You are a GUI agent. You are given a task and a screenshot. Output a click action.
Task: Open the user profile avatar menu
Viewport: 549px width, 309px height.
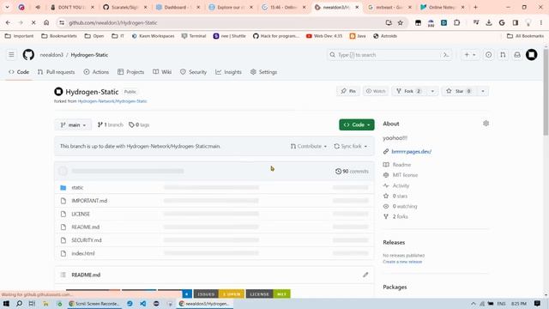[x=531, y=55]
